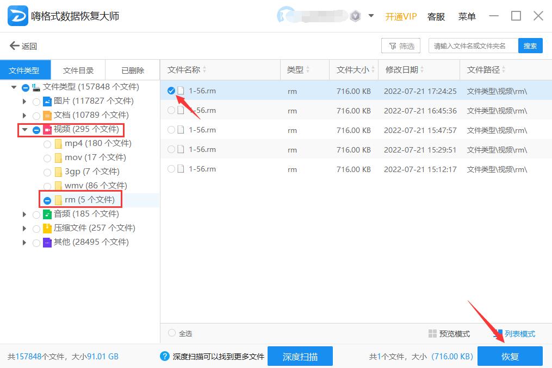Viewport: 552px width, 368px height.
Task: Uncheck the first selected 1-56.rm file
Action: [170, 91]
